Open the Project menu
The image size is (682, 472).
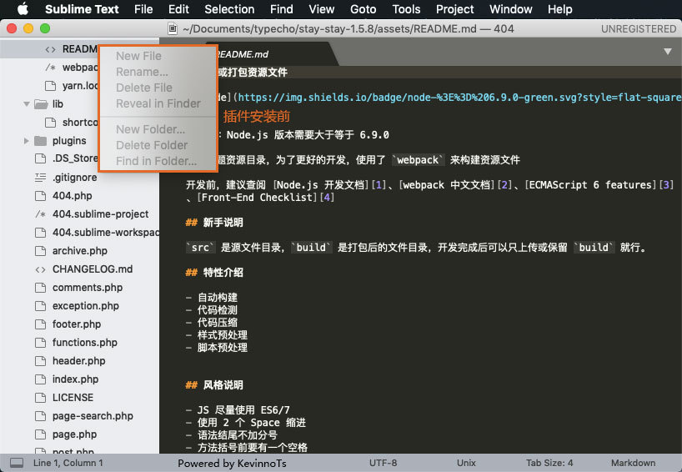point(454,9)
